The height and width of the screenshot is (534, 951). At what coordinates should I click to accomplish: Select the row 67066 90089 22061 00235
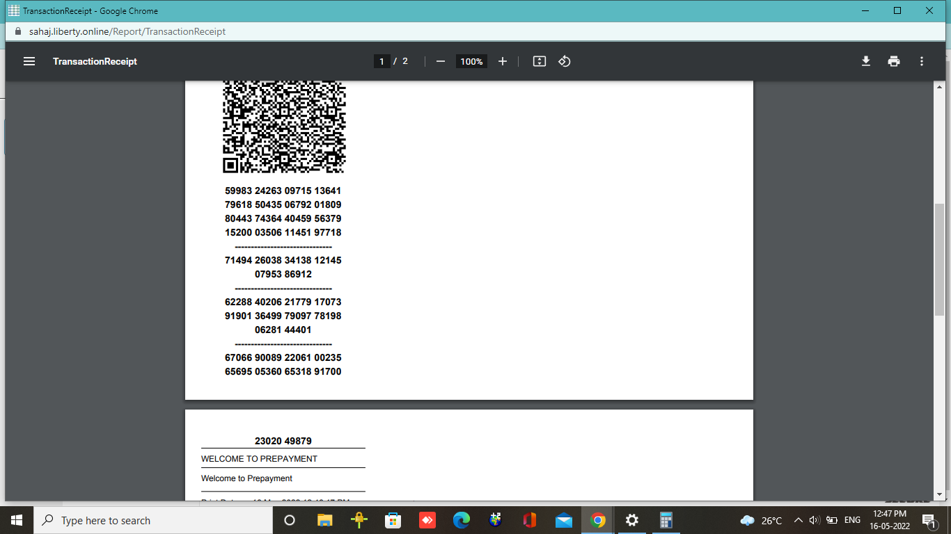(x=283, y=357)
